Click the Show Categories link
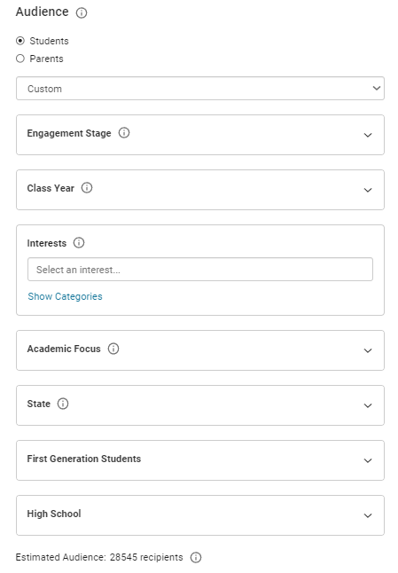This screenshot has height=573, width=398. [65, 296]
